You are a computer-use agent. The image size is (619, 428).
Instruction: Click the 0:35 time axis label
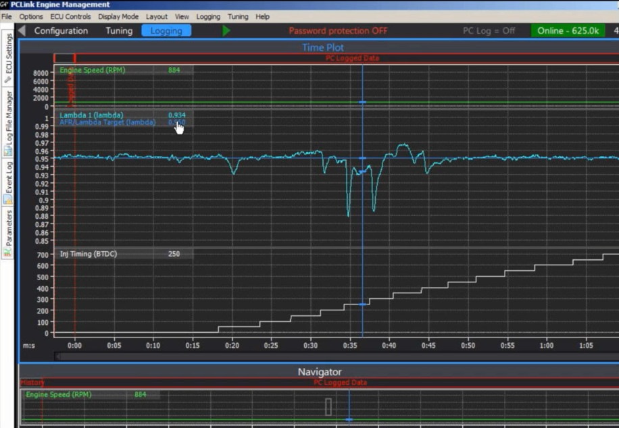(350, 346)
